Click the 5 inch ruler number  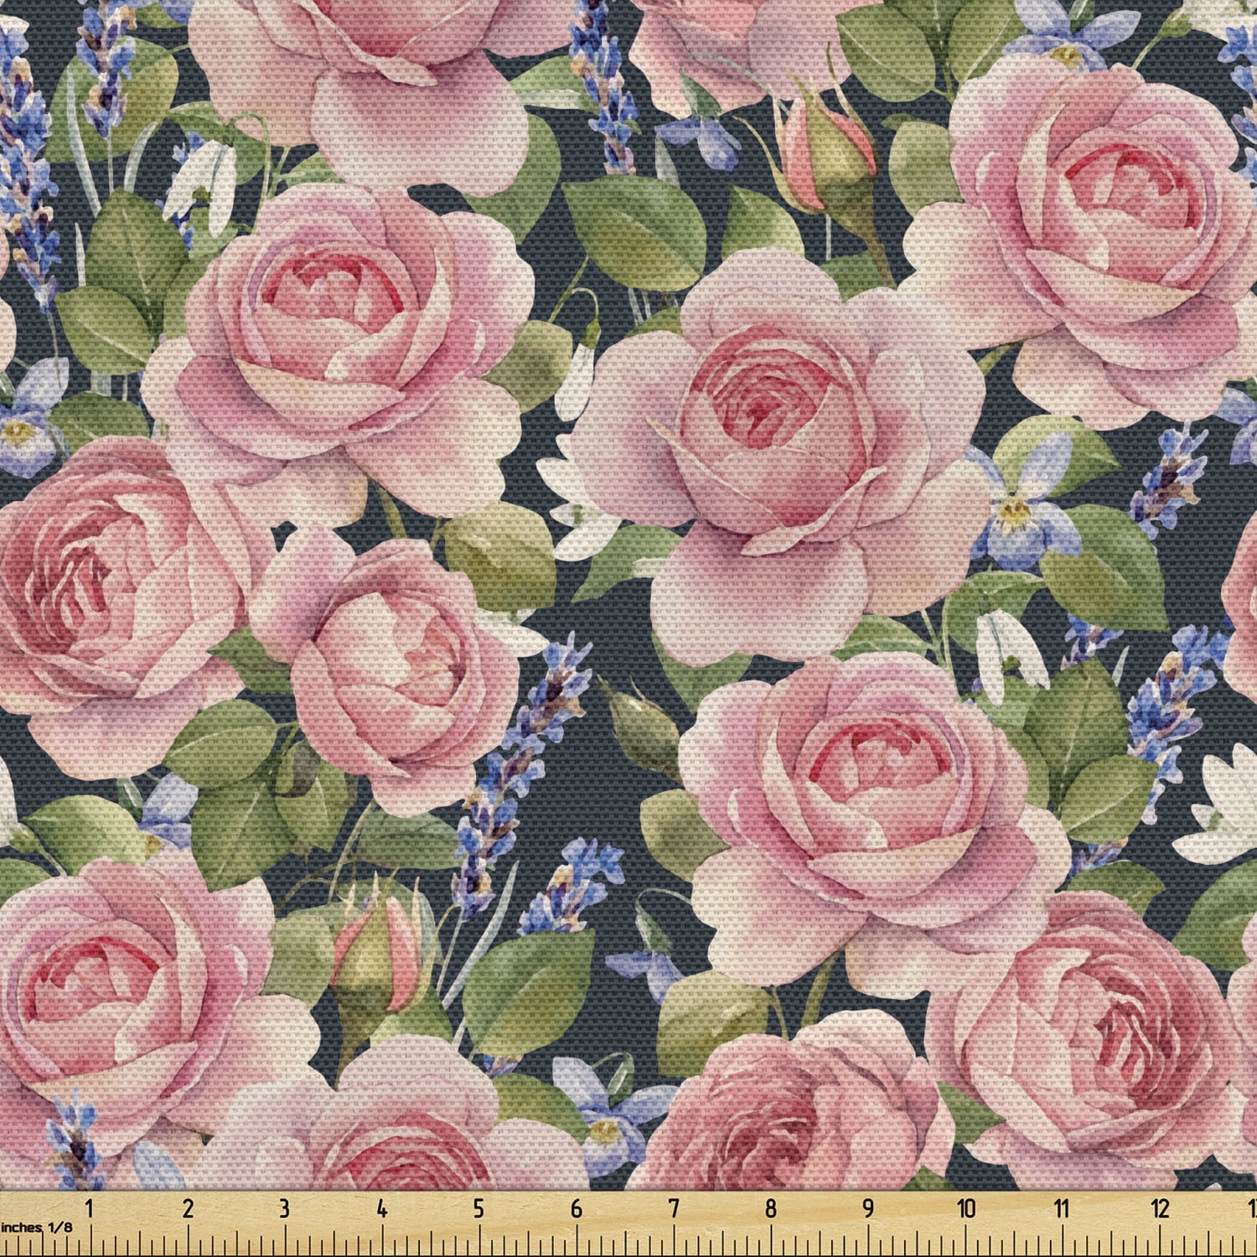(x=479, y=1208)
